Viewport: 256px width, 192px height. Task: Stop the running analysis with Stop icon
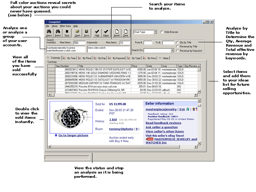tap(67, 33)
